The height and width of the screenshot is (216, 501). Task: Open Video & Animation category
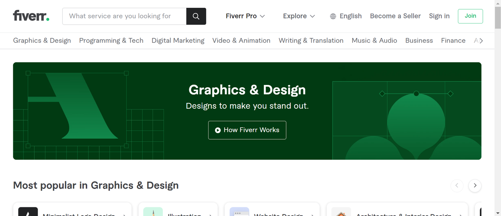coord(241,40)
